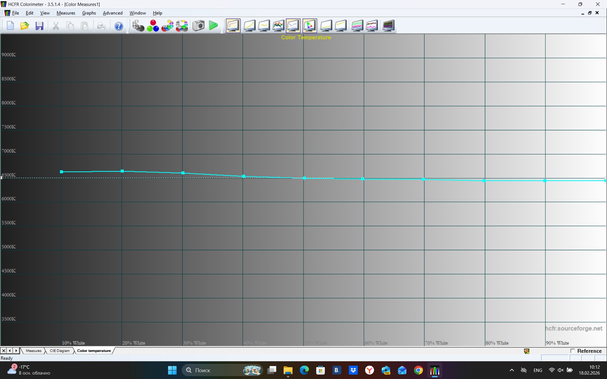The height and width of the screenshot is (379, 607).
Task: Open the Advanced menu
Action: tap(113, 13)
